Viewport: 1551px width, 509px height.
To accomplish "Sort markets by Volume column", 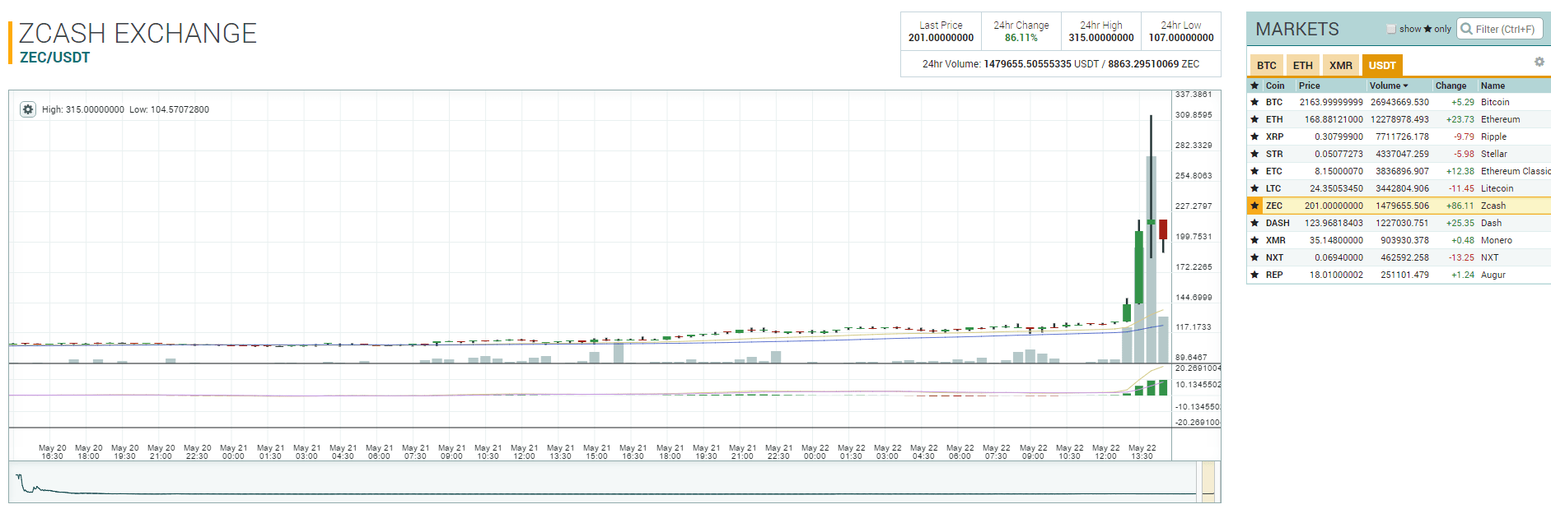I will [x=1389, y=86].
